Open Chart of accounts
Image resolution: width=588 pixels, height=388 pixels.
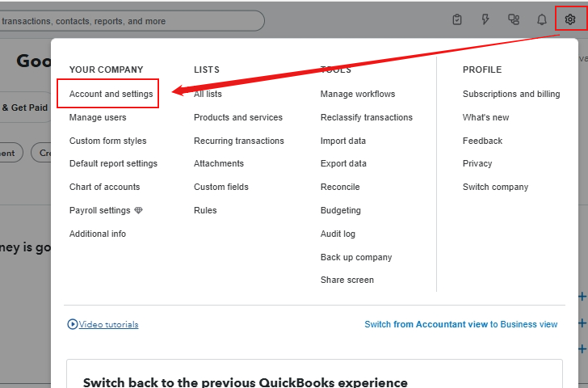tap(104, 187)
